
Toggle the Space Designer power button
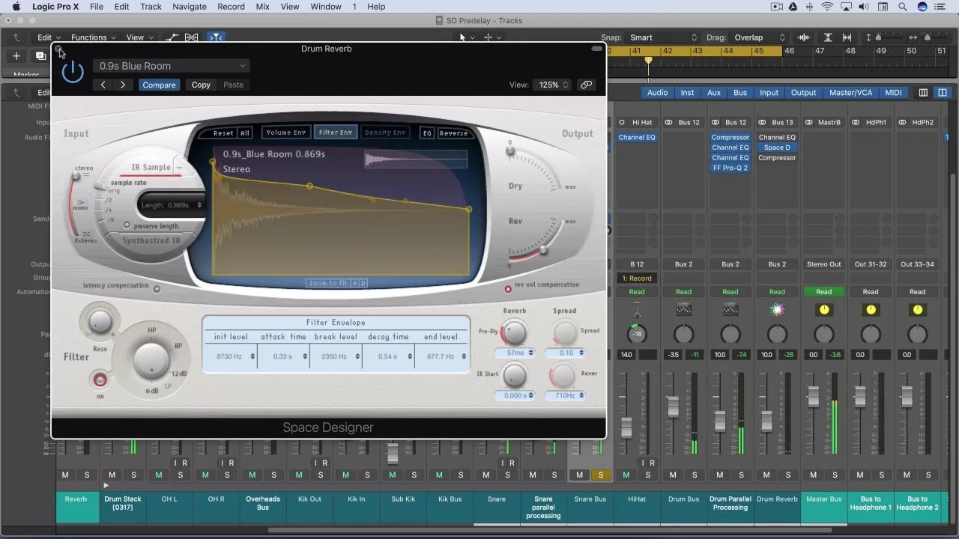coord(73,73)
